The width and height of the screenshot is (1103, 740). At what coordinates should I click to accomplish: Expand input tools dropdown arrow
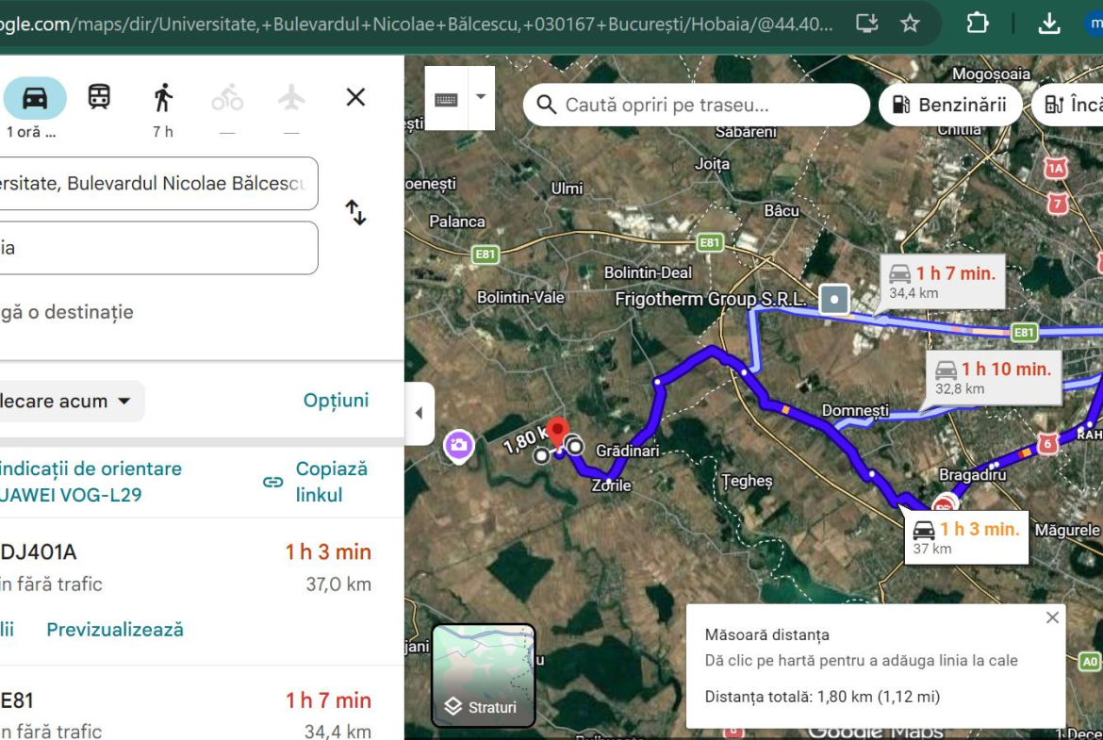tap(481, 97)
